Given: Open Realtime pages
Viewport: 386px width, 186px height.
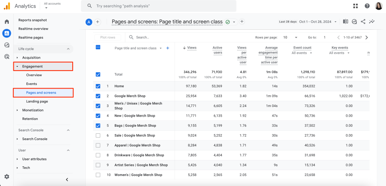Looking at the screenshot, I should coord(31,38).
